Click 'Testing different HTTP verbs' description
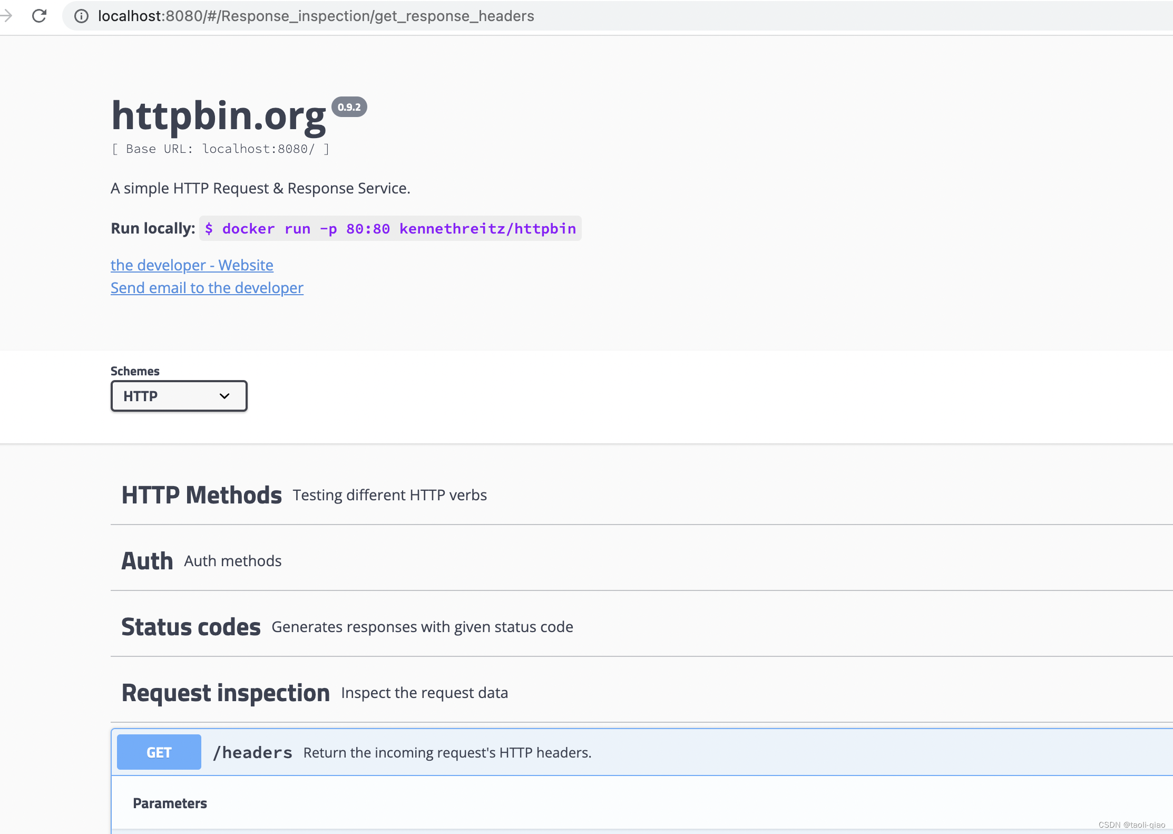This screenshot has width=1173, height=834. pyautogui.click(x=390, y=495)
